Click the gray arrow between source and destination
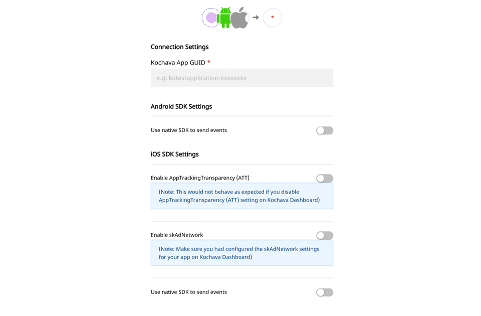This screenshot has width=481, height=316. tap(256, 17)
